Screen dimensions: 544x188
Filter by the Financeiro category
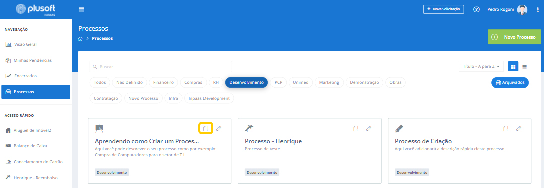(x=163, y=83)
